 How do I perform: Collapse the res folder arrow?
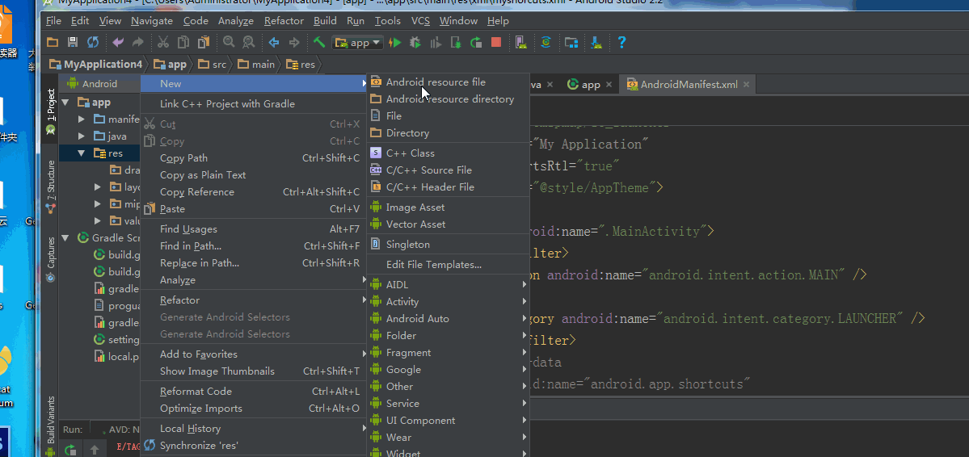click(x=82, y=153)
